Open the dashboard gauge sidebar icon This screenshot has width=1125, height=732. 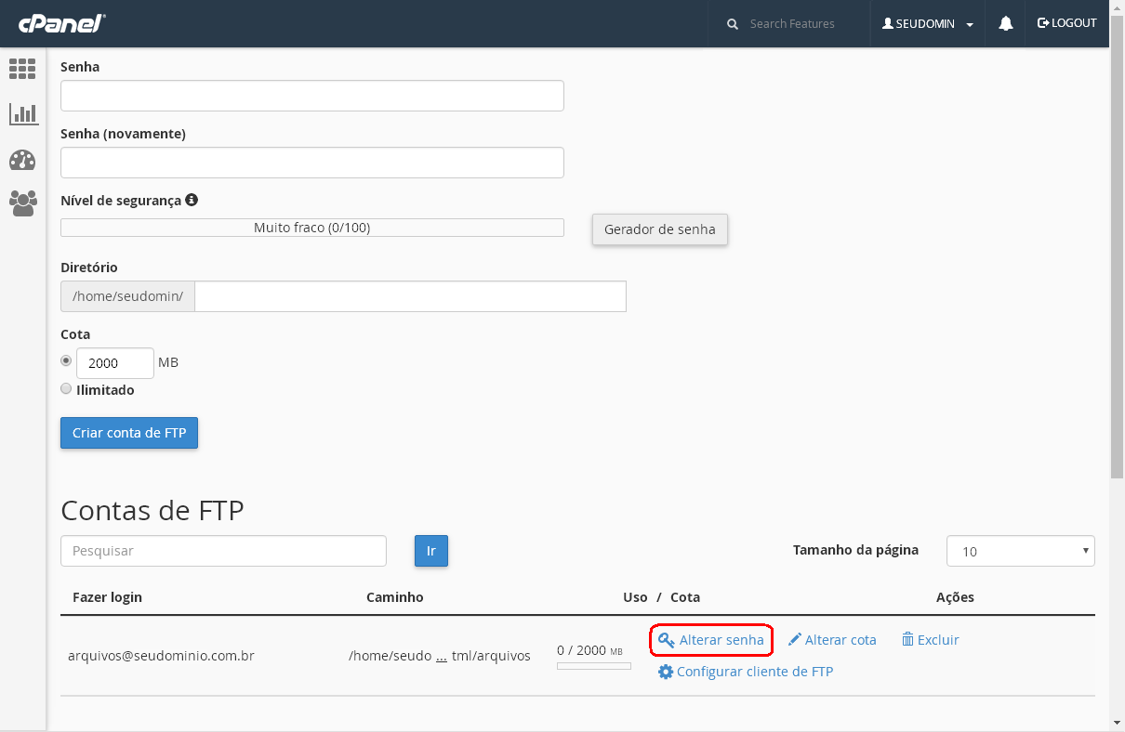(x=22, y=160)
